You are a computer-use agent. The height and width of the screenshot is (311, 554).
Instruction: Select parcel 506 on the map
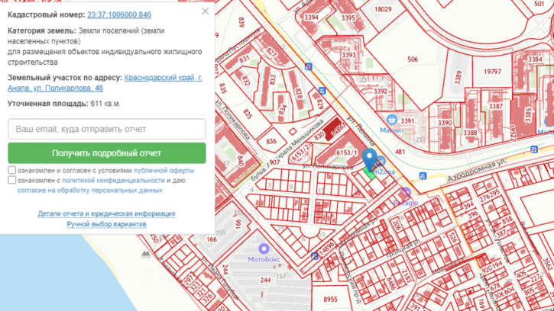click(x=413, y=59)
